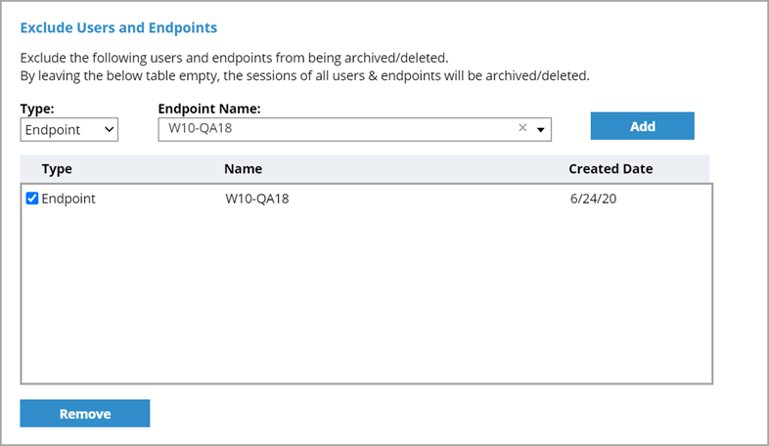Click inside the Endpoint Name text field
This screenshot has height=446, width=769.
[333, 128]
